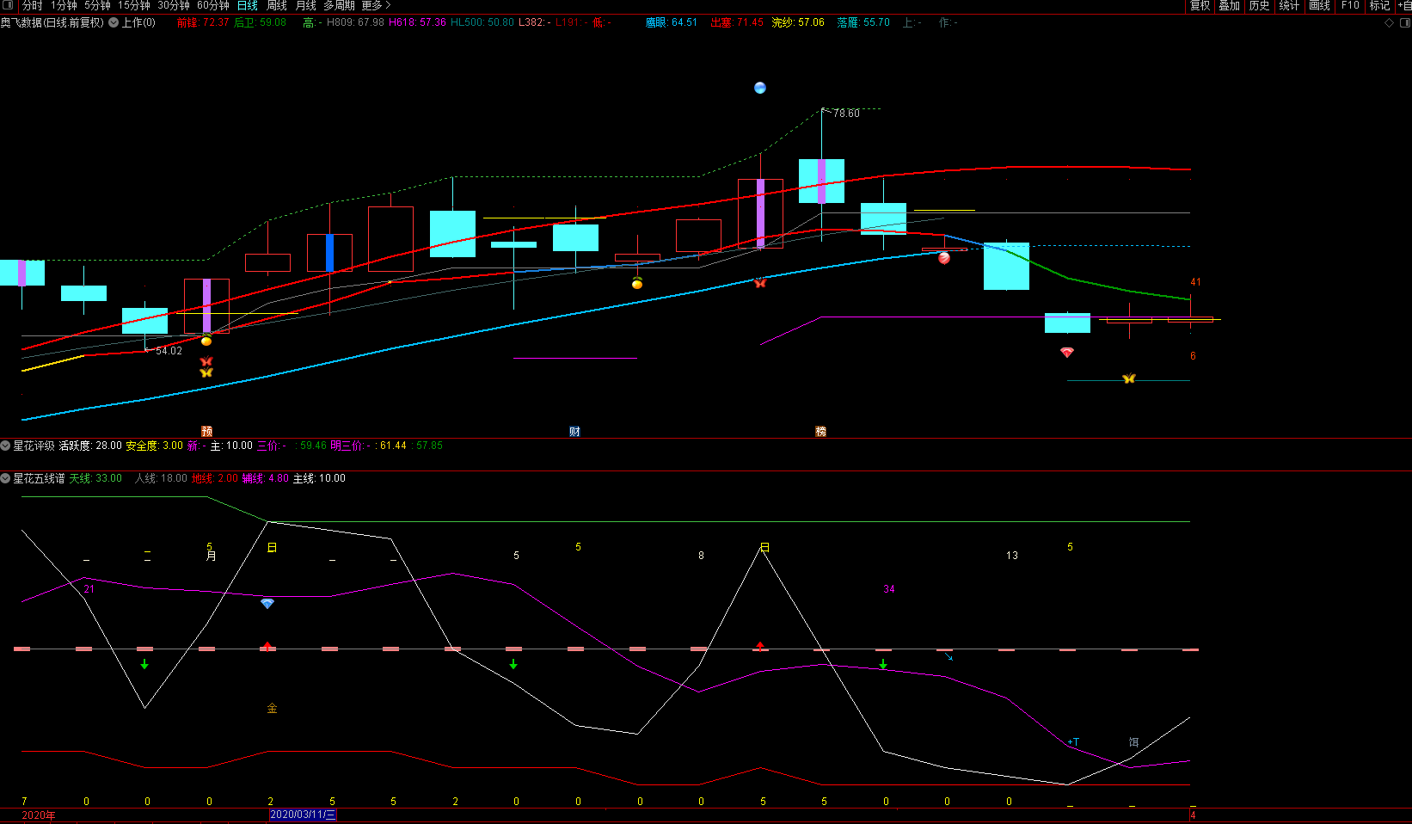Click the 鹰眼: 64.51 value
Viewport: 1412px width, 824px height.
tap(672, 22)
